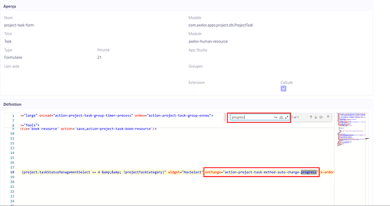Click the App Studio field label

[x=198, y=50]
